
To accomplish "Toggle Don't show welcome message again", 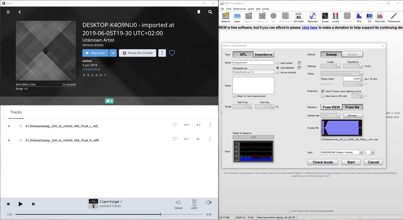I will click(290, 211).
